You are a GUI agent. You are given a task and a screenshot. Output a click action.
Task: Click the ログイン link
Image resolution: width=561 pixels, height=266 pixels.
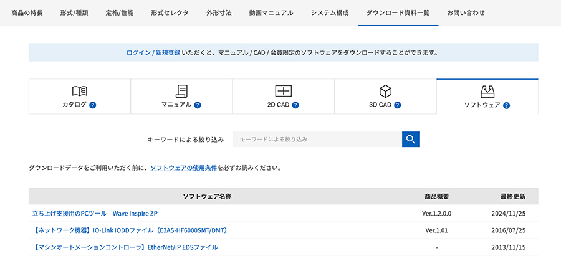coord(138,53)
